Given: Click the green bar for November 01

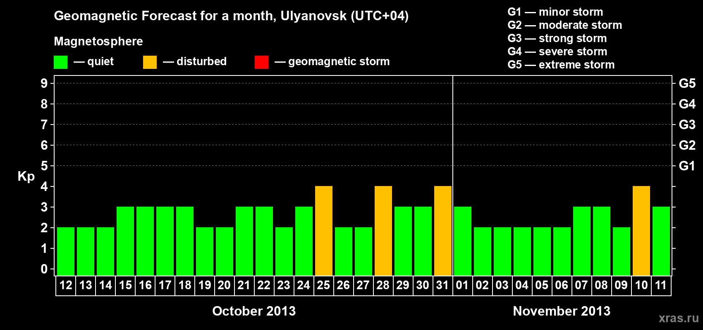Looking at the screenshot, I should (x=463, y=241).
